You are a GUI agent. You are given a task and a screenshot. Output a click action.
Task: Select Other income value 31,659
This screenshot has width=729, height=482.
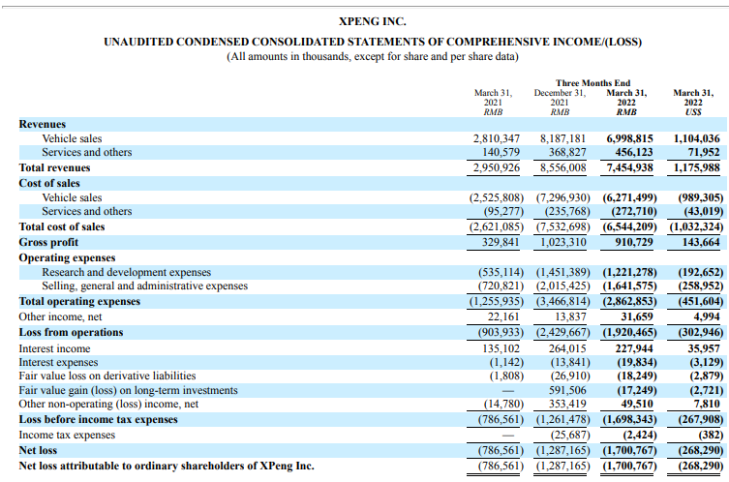[637, 317]
